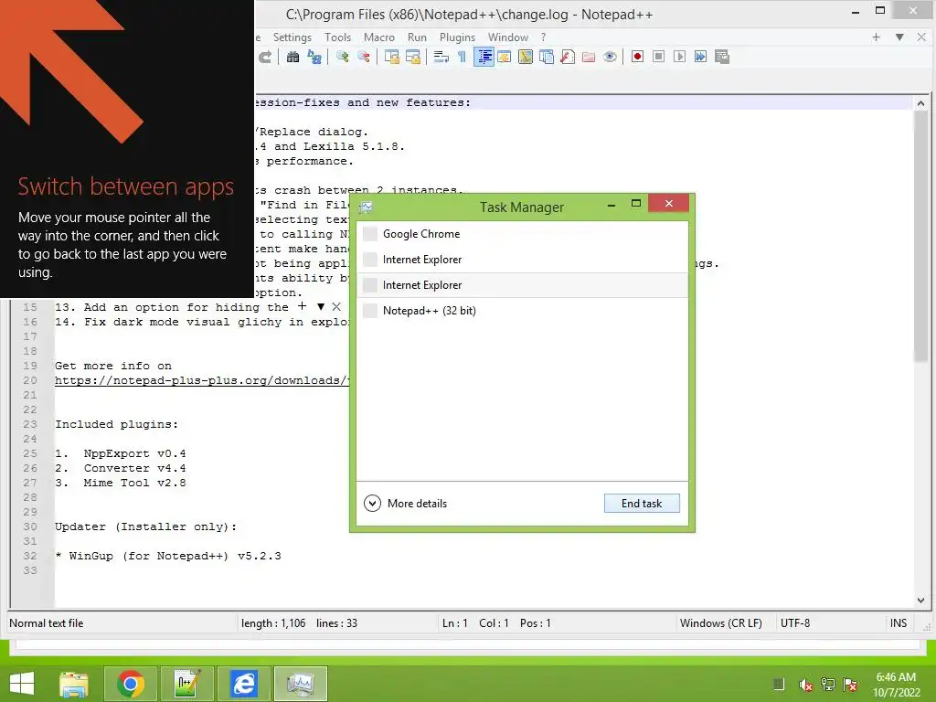Select Google Chrome in Task Manager
The width and height of the screenshot is (936, 702).
[x=522, y=234]
